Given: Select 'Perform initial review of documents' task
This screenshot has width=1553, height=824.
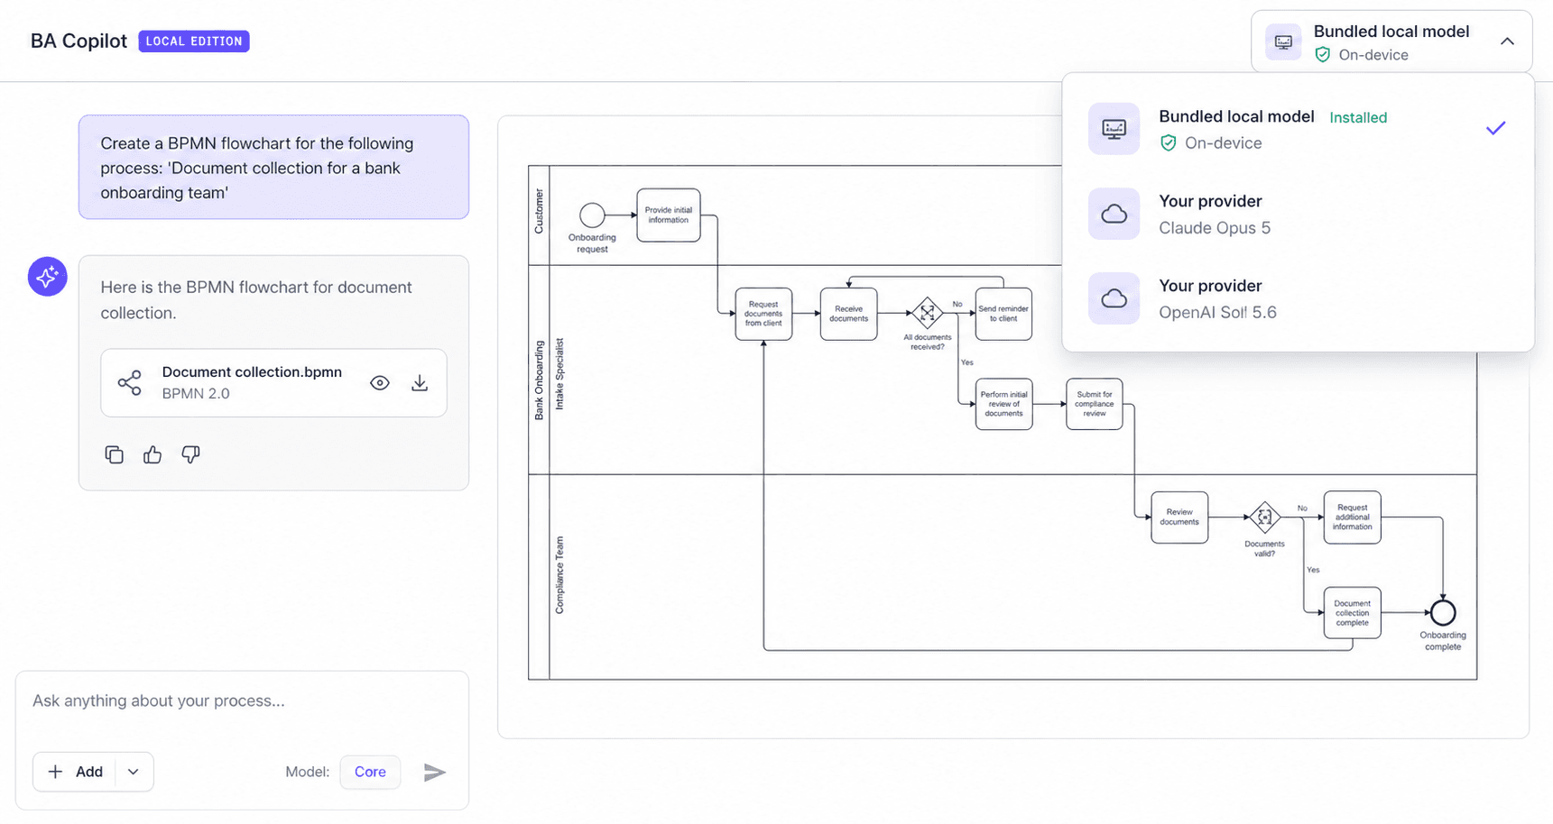Looking at the screenshot, I should click(1003, 404).
